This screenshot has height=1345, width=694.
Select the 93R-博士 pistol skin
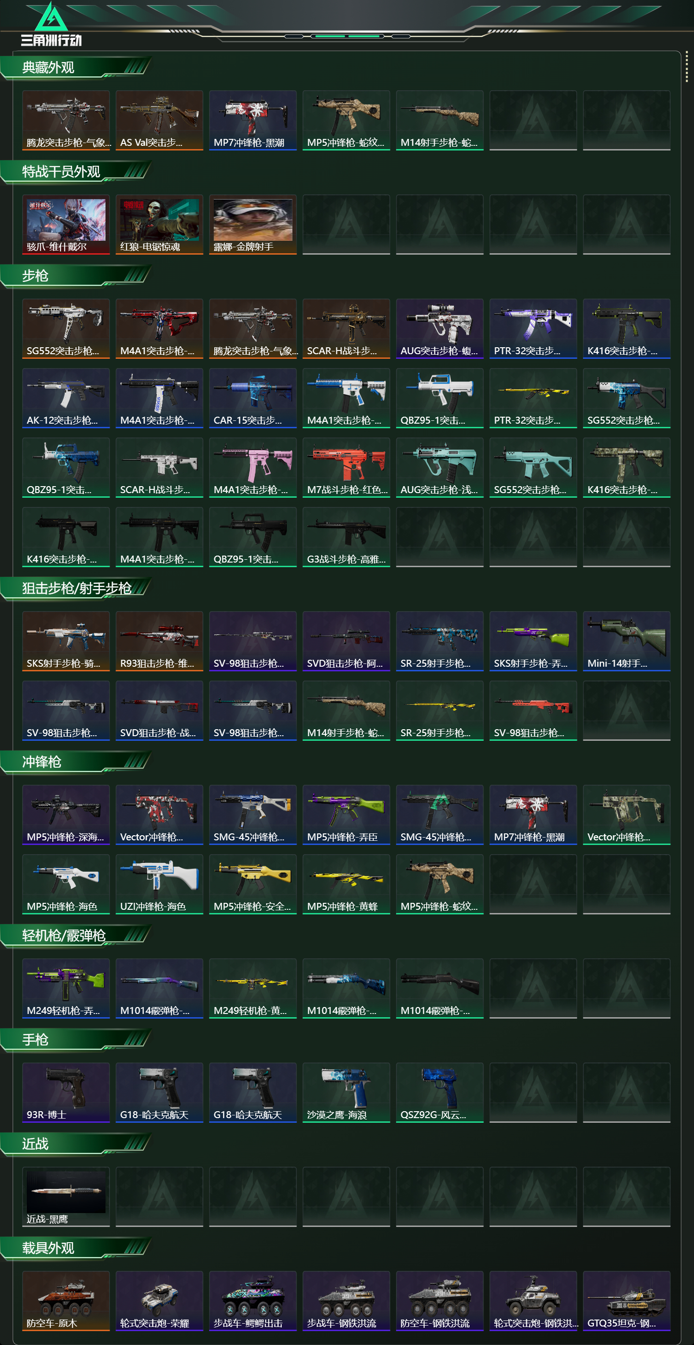(x=66, y=1093)
